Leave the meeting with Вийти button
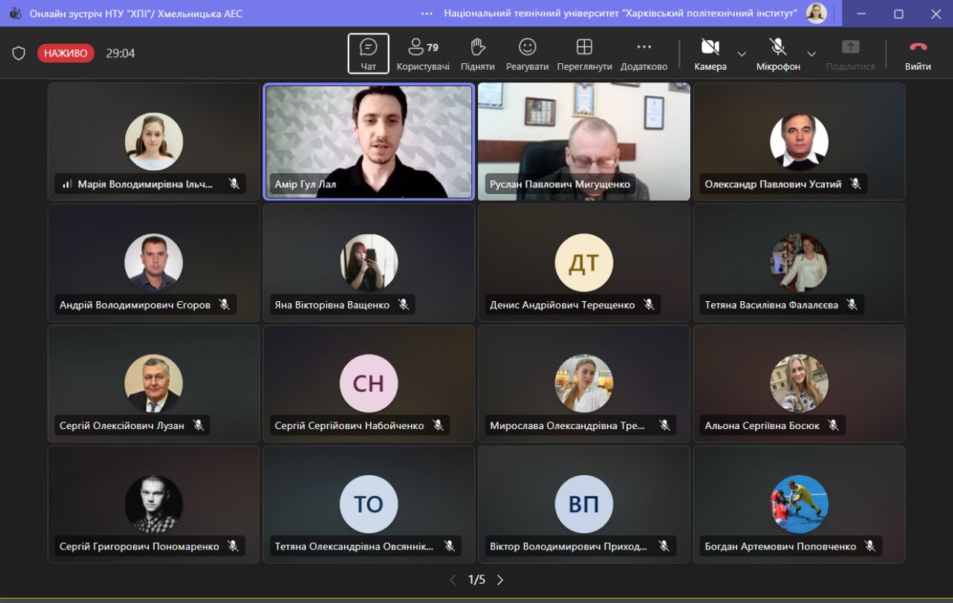This screenshot has height=603, width=953. tap(917, 54)
